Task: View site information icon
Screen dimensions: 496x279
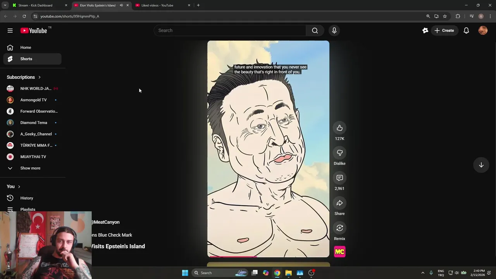Action: point(35,16)
